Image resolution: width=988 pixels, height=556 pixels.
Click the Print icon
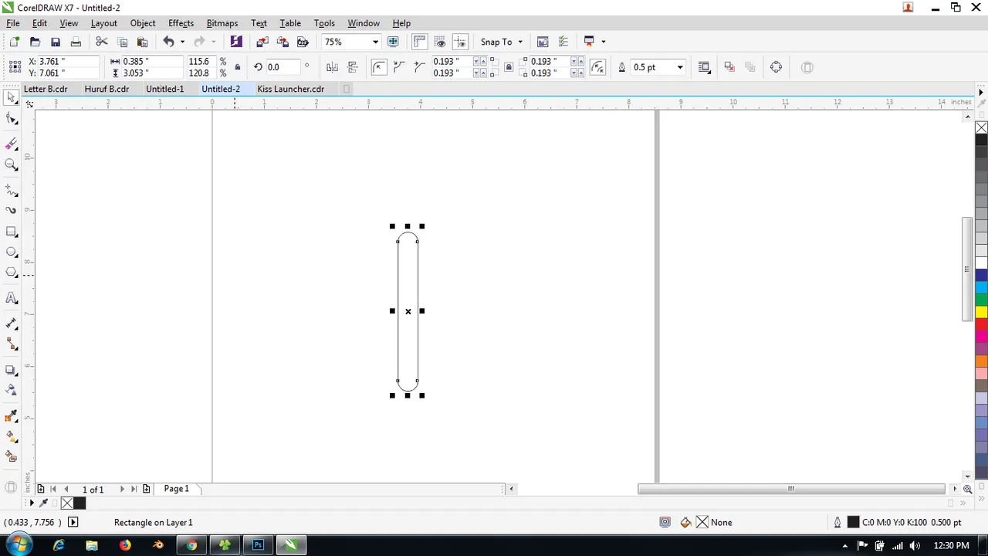point(76,42)
